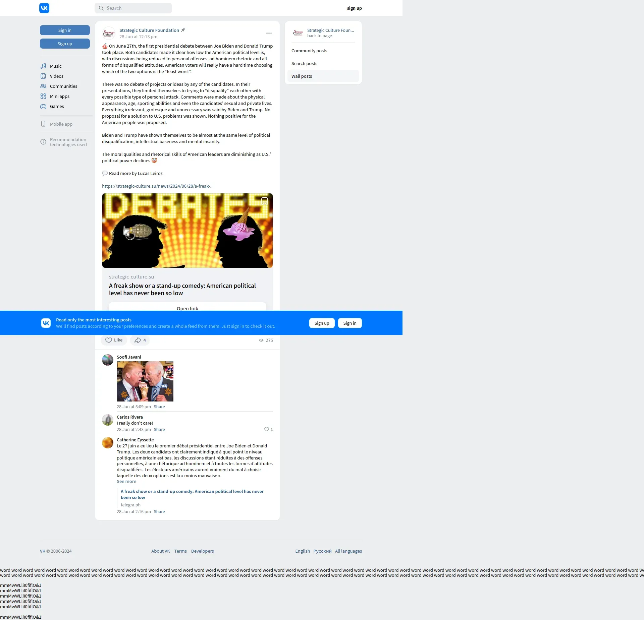Open Soofi Javani's comment image thumbnail
This screenshot has width=644, height=620.
tap(145, 381)
